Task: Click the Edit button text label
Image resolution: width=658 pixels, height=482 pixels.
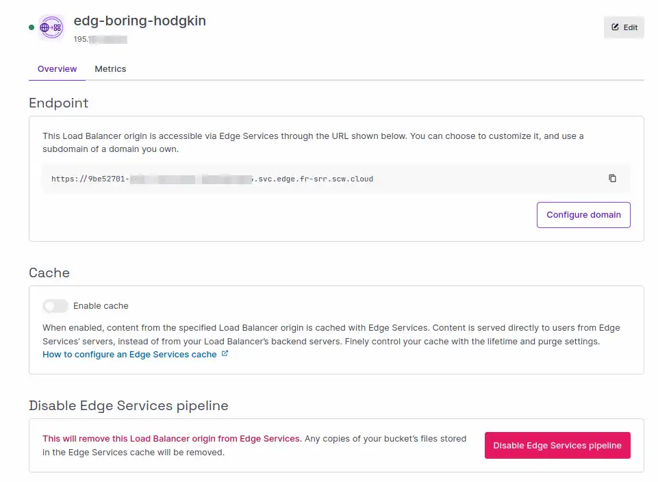Action: (x=631, y=27)
